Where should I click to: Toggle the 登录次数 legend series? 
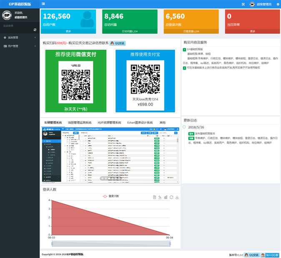point(110,196)
